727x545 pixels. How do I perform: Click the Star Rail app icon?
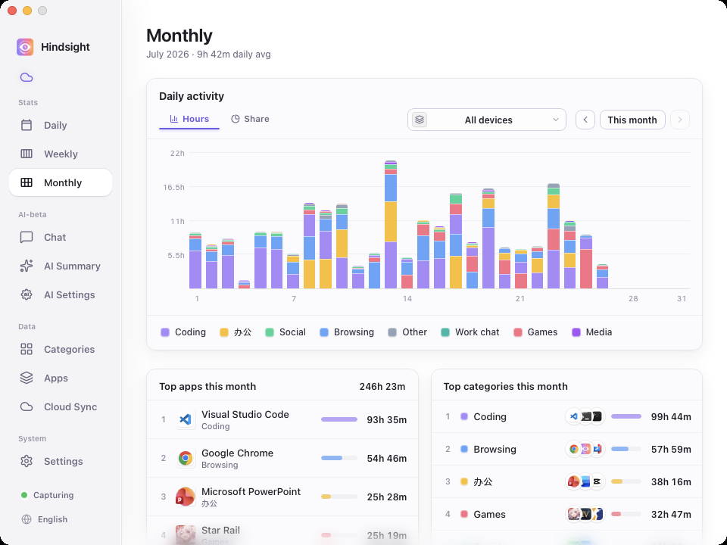(x=186, y=534)
